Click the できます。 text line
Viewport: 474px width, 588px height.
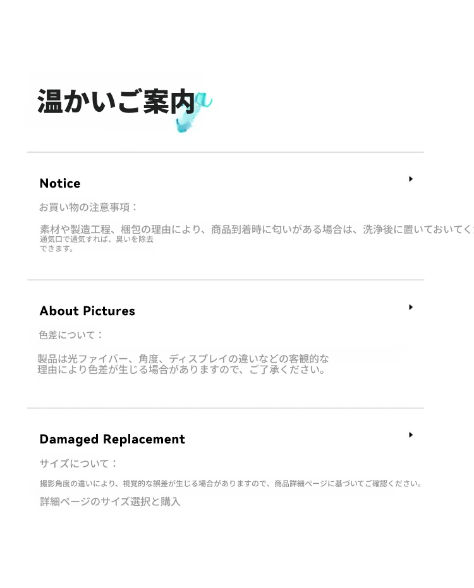[x=57, y=249]
